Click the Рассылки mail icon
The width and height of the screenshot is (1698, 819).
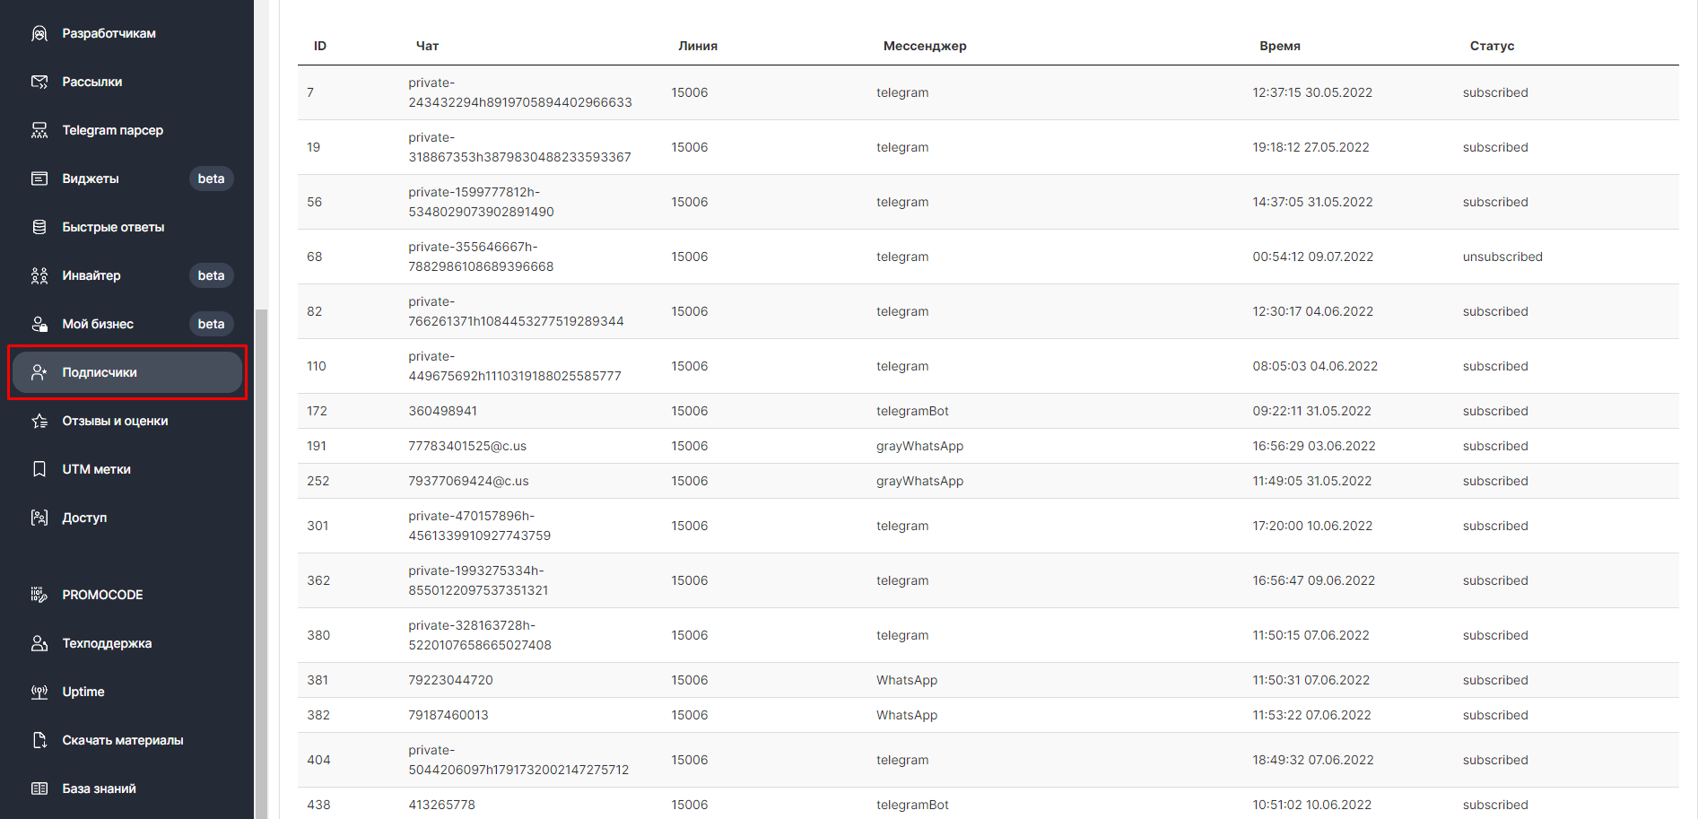pos(39,82)
